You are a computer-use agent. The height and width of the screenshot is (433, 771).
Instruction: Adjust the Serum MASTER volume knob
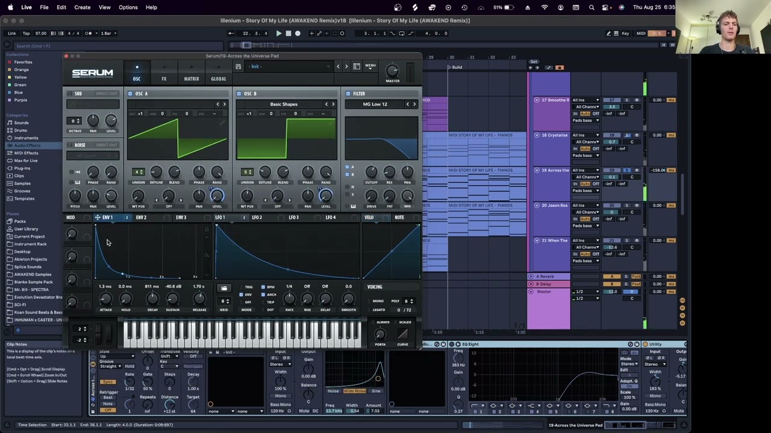click(392, 72)
